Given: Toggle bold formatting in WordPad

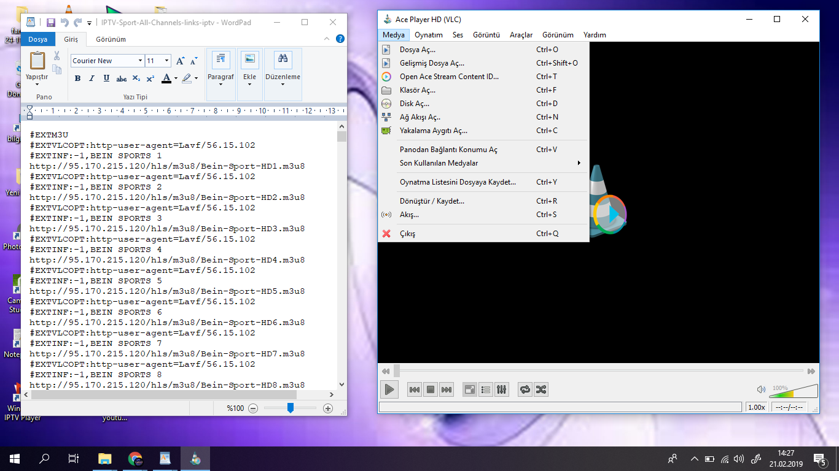Looking at the screenshot, I should [77, 78].
